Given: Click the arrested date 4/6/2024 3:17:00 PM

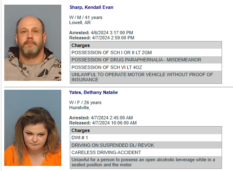Looking at the screenshot, I should [112, 33].
